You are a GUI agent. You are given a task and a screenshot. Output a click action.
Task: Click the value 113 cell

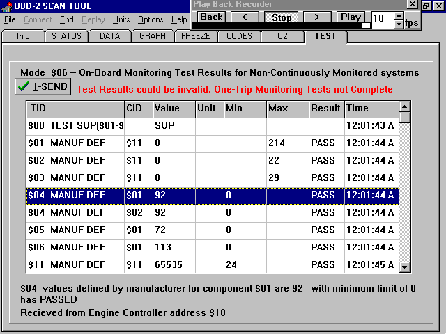[x=174, y=248]
